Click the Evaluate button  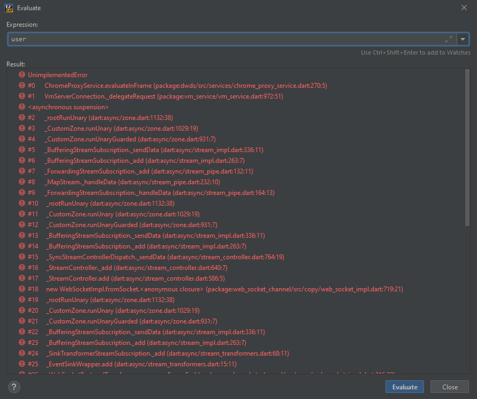(x=405, y=387)
